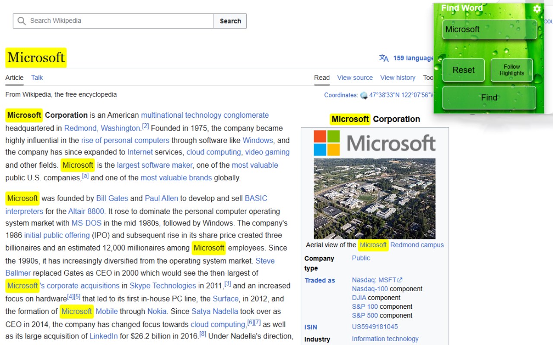
Task: Open the Traded as link
Action: click(320, 280)
